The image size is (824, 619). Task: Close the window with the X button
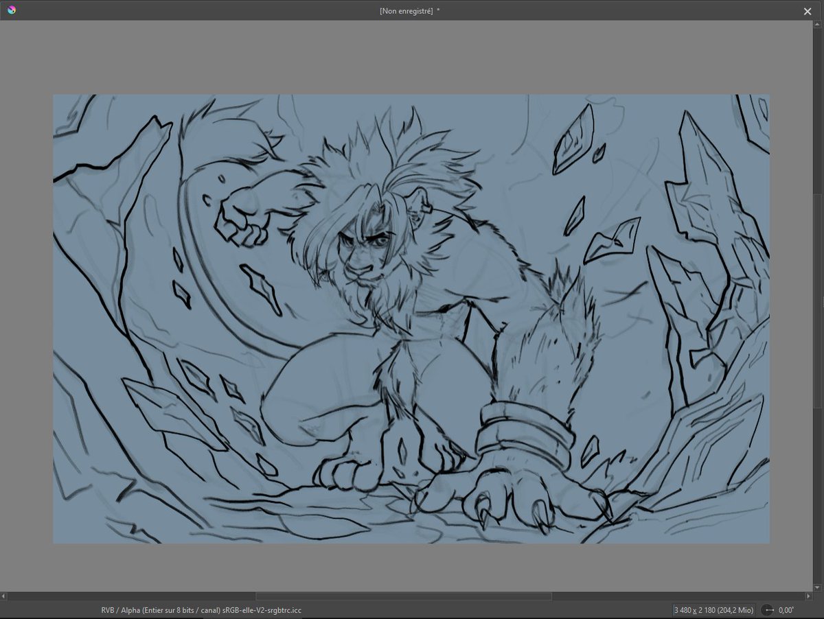click(x=808, y=11)
